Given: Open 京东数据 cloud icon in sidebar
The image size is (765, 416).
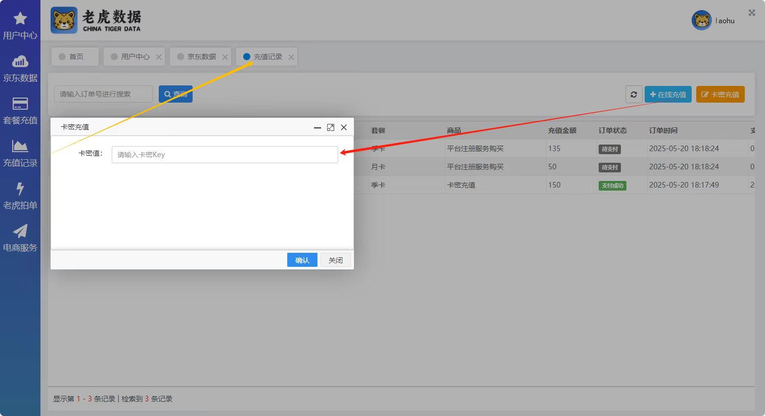Looking at the screenshot, I should coord(20,62).
